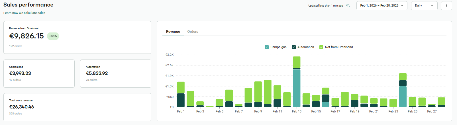The image size is (457, 125).
Task: Select the Feb 1 automation bar segment
Action: pos(181,100)
